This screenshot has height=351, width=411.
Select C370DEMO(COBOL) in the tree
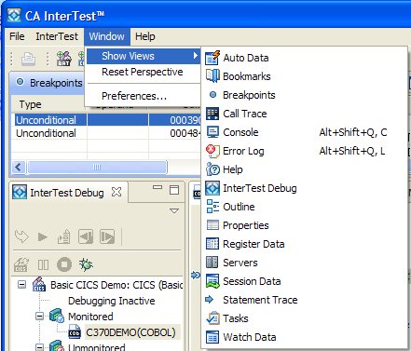pyautogui.click(x=130, y=332)
